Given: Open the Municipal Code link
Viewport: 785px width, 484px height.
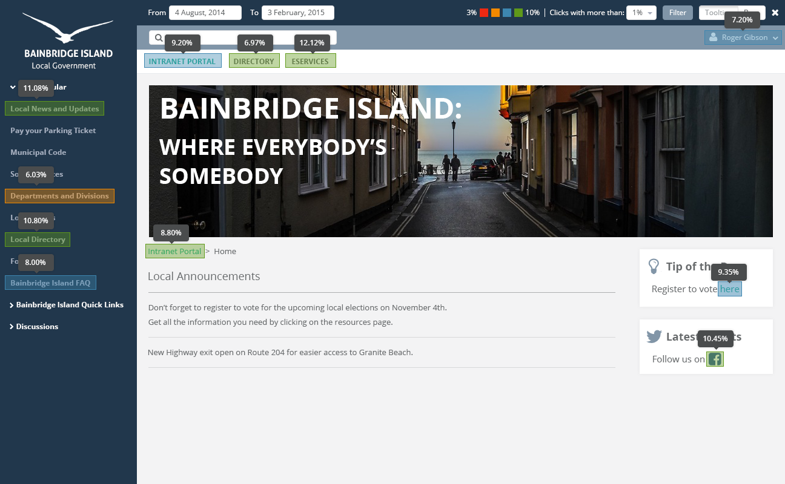Looking at the screenshot, I should [38, 152].
